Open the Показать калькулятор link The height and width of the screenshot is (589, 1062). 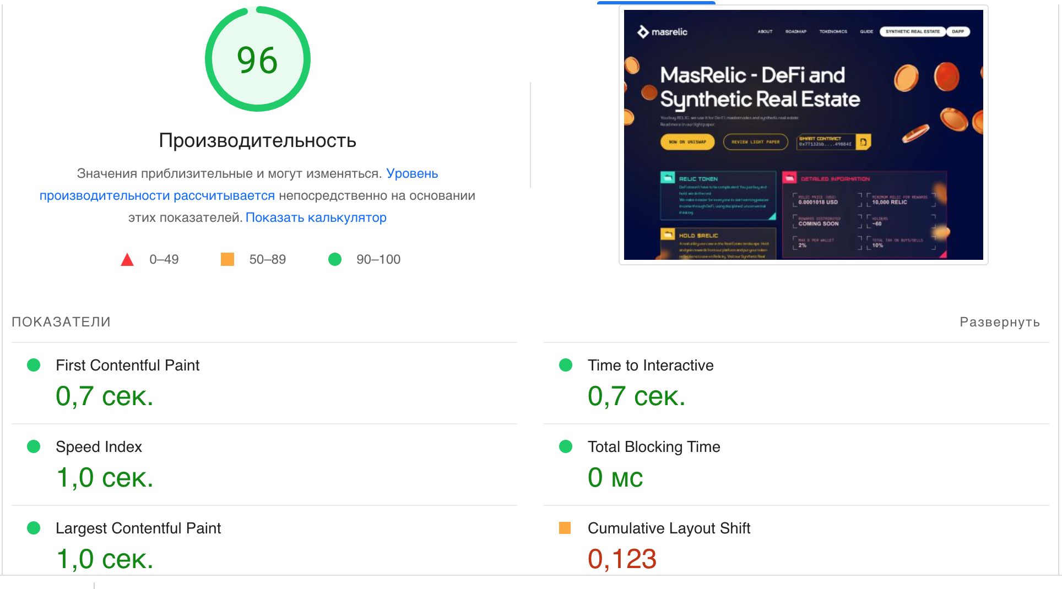click(316, 217)
